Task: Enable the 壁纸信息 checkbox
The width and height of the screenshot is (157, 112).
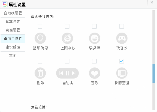Action: click(40, 26)
